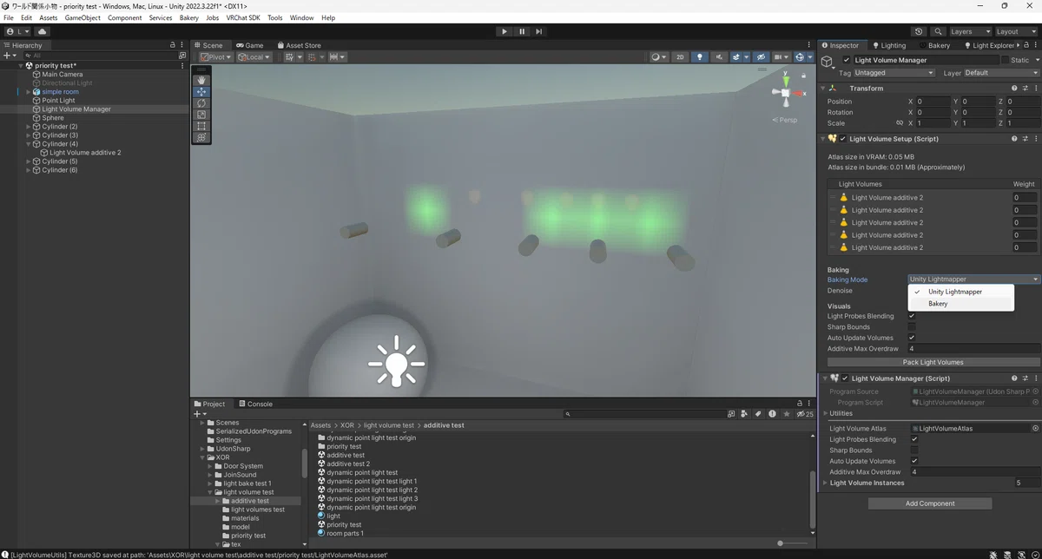Toggle scene lighting bulb icon

(699, 57)
